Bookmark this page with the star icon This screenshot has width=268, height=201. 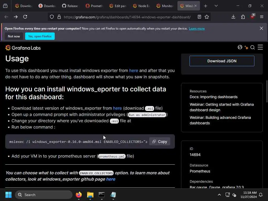click(x=207, y=17)
